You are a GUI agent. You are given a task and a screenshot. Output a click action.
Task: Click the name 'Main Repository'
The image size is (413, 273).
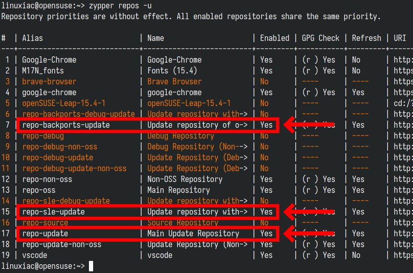(x=178, y=190)
